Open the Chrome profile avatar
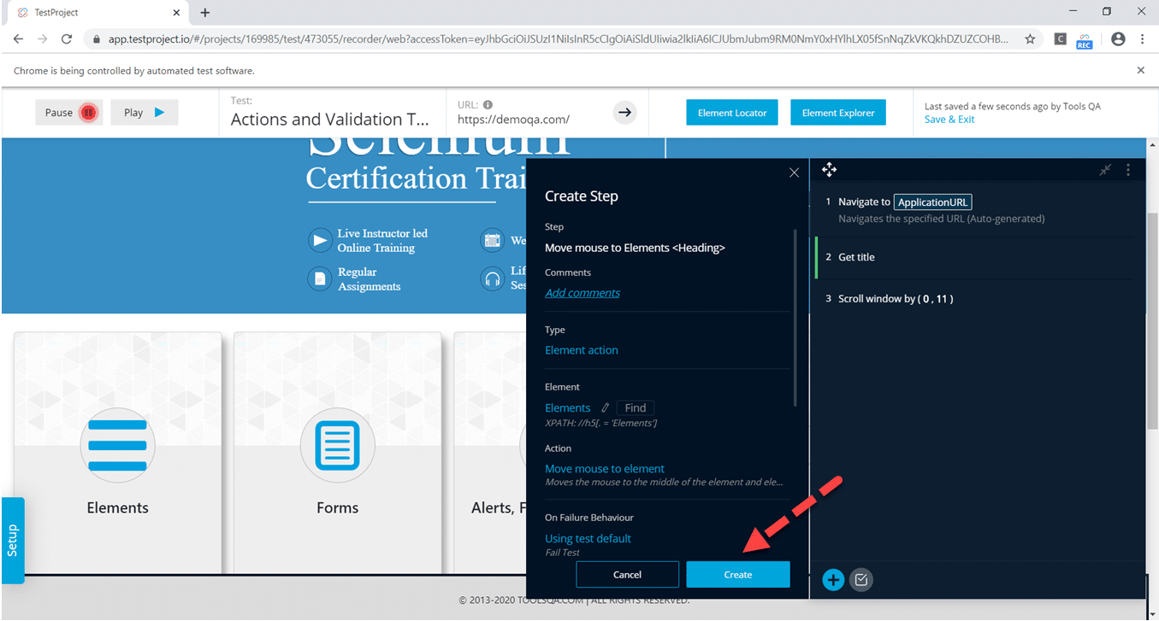Screen dimensions: 1159x621 click(1118, 38)
